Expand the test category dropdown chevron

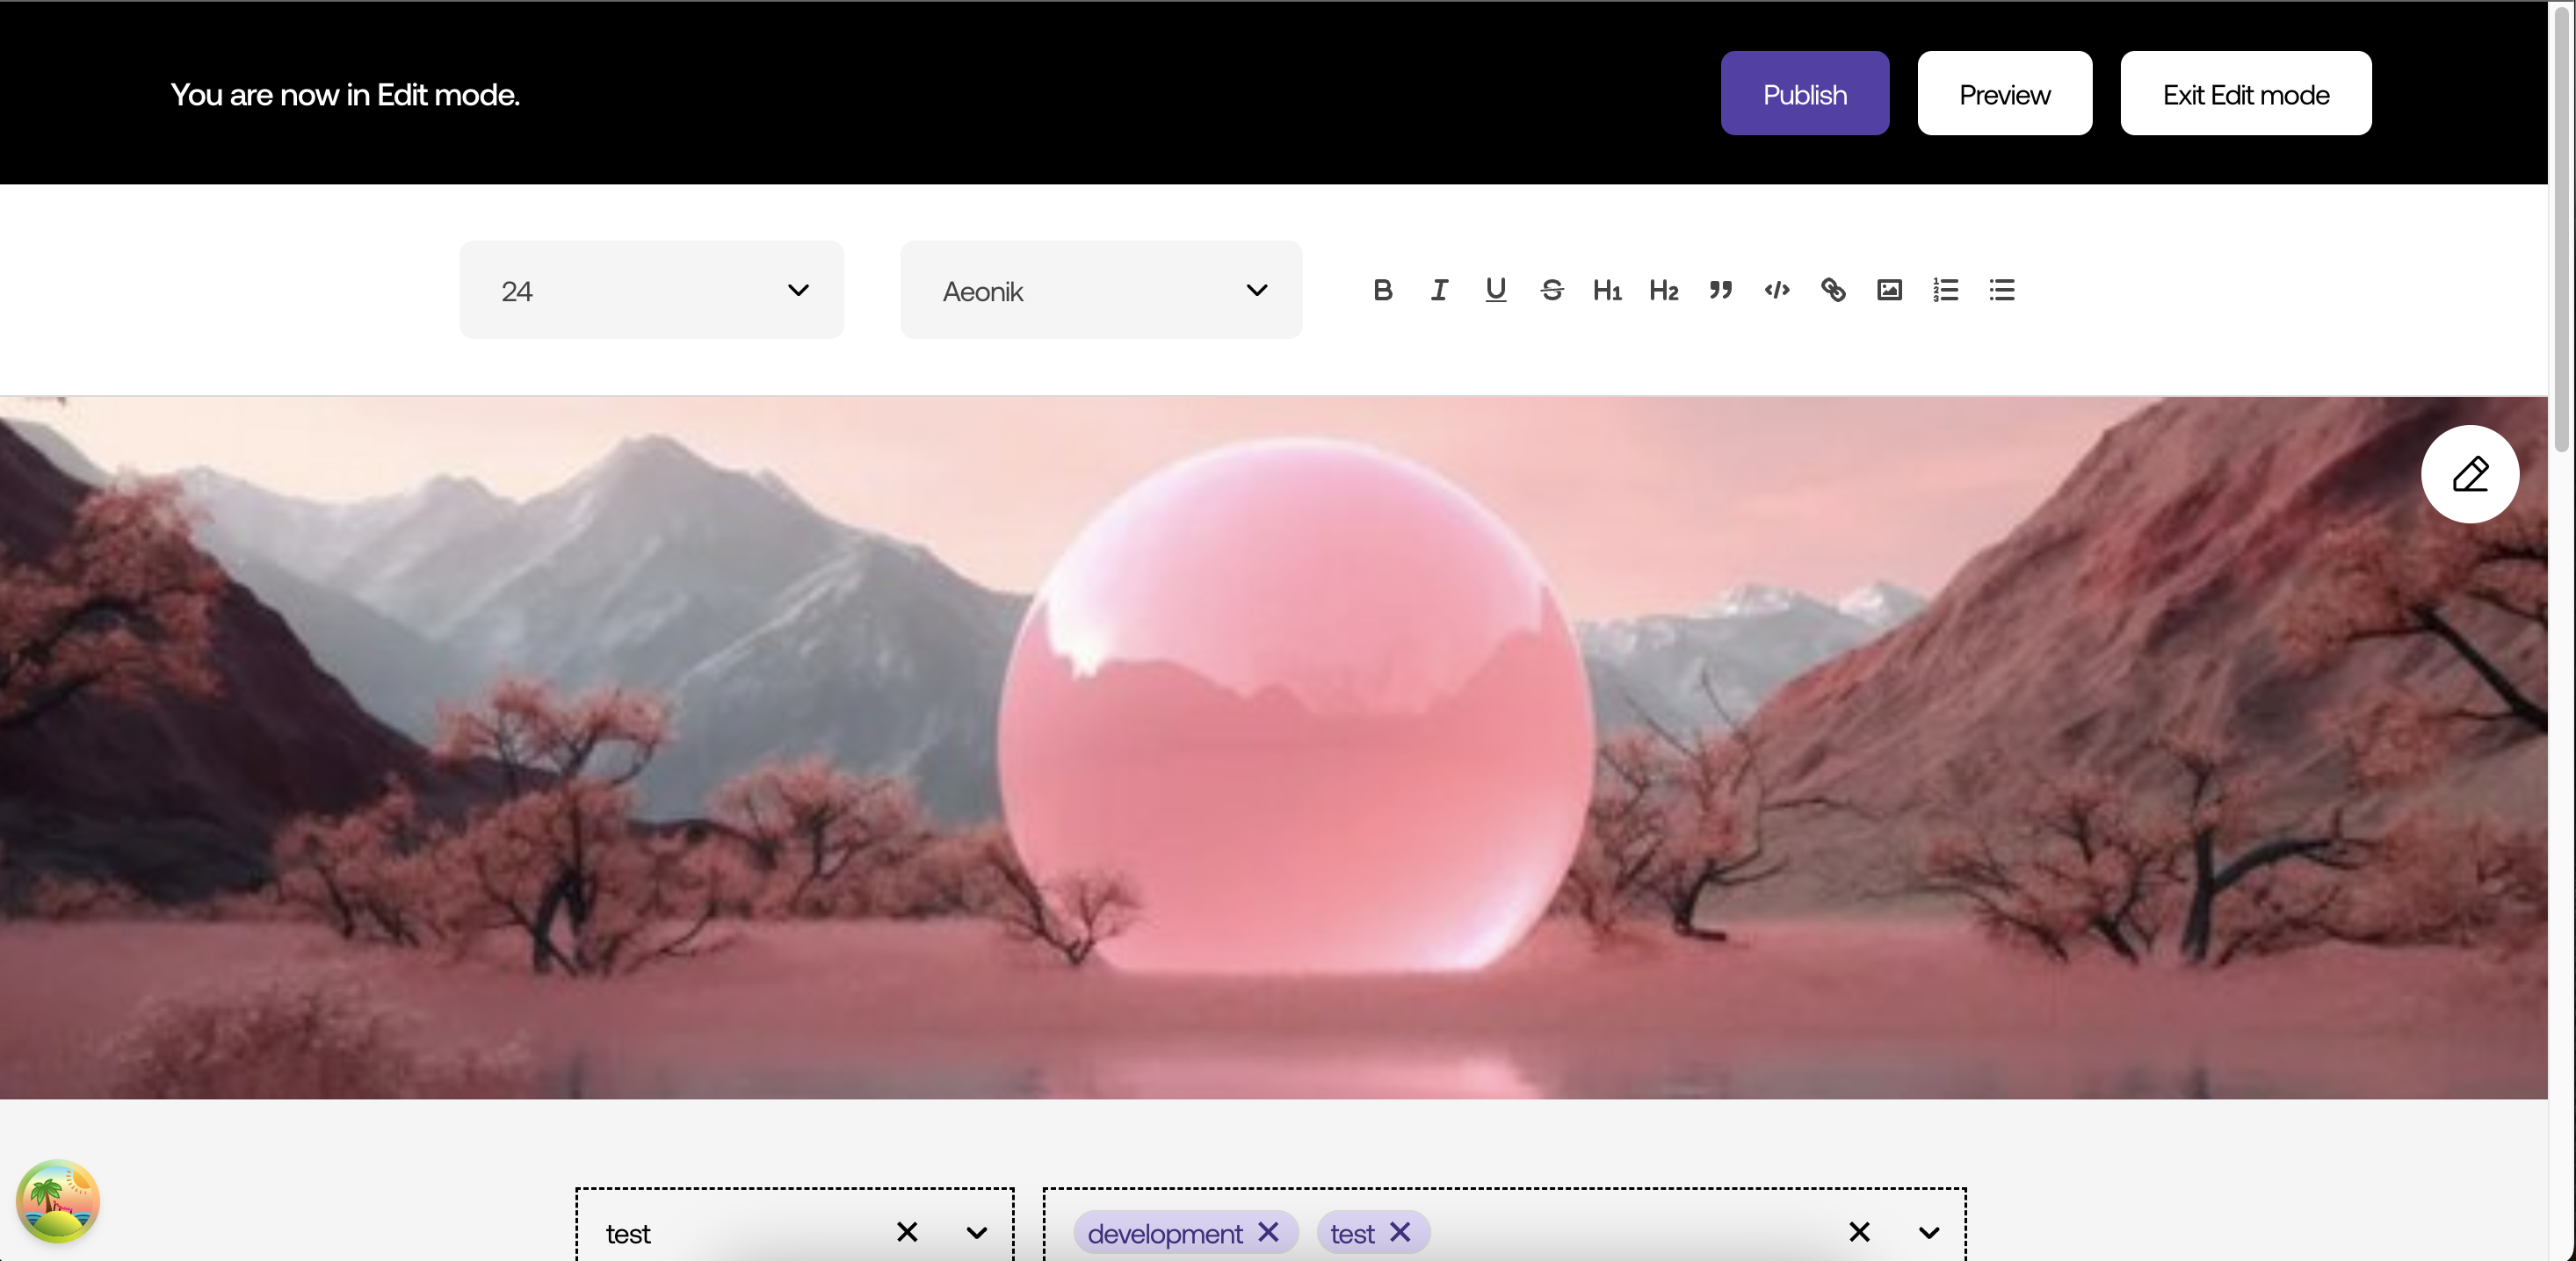(x=977, y=1233)
